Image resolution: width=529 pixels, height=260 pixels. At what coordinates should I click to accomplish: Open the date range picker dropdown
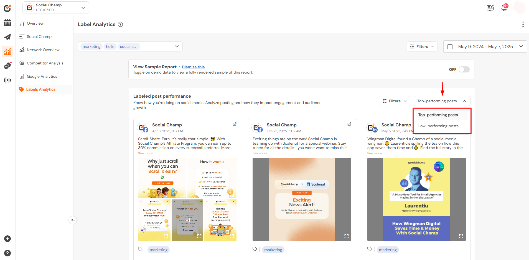point(485,46)
